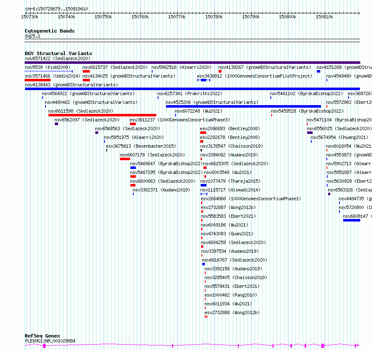
Task: Open nsv4139267 (gnomADStructuralVariants) label
Action: point(265,67)
